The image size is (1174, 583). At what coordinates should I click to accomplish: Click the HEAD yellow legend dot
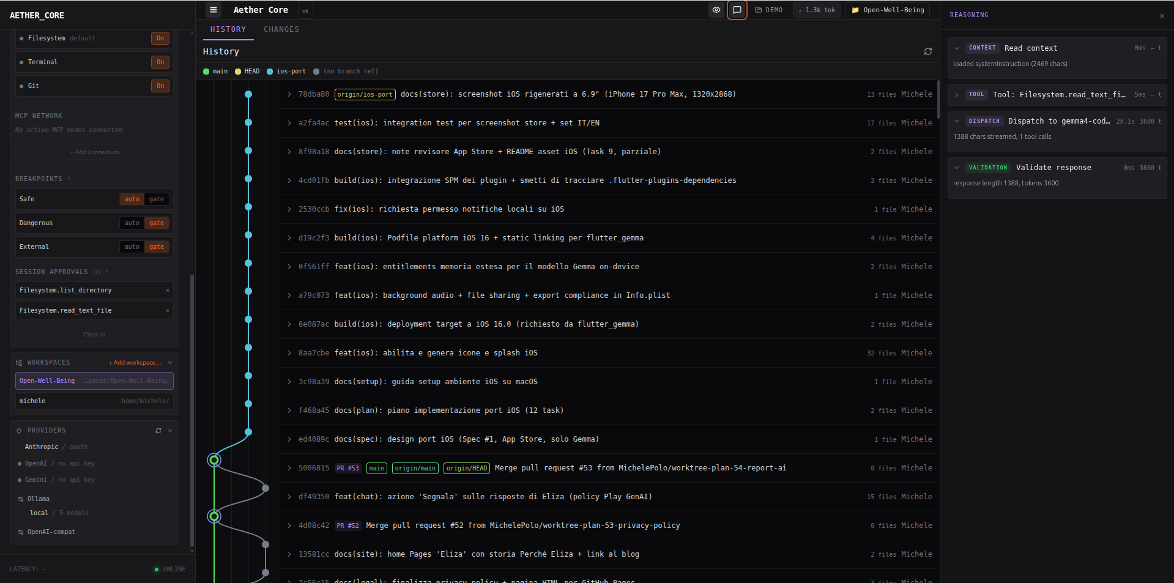pyautogui.click(x=238, y=72)
